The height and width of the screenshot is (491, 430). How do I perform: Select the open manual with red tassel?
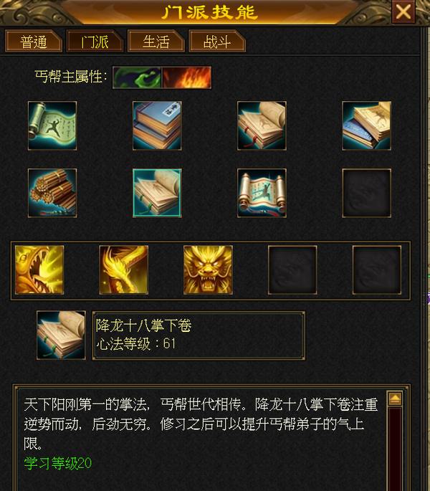click(262, 125)
